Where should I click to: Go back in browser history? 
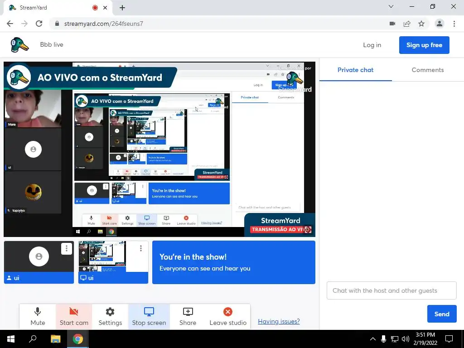10,24
